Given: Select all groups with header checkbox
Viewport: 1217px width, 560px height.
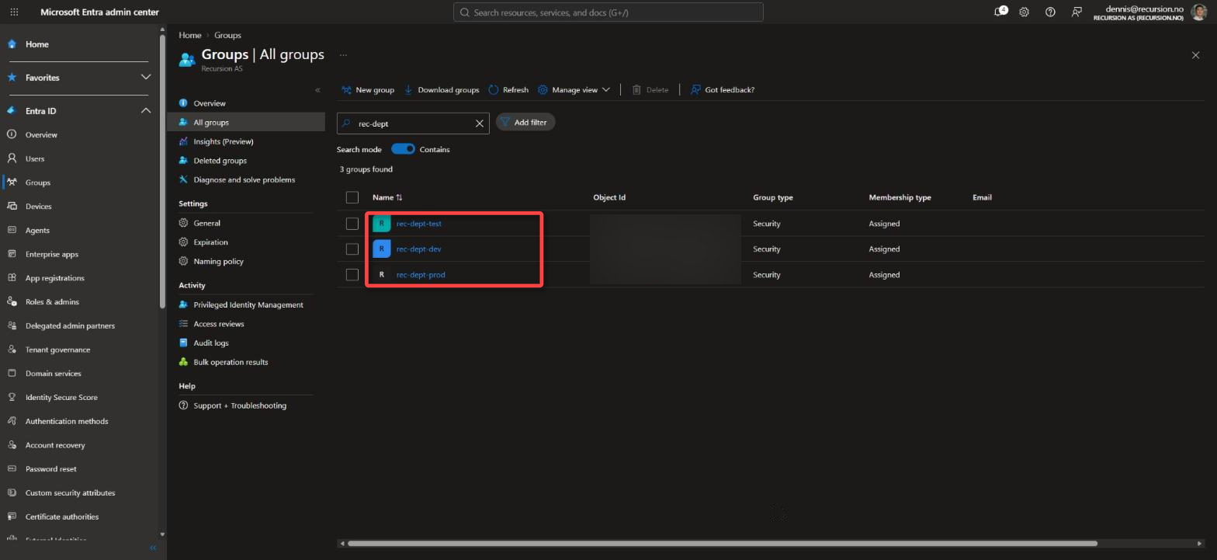Looking at the screenshot, I should click(x=352, y=197).
